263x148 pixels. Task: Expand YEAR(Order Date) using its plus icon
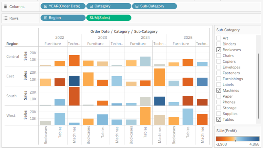point(45,6)
